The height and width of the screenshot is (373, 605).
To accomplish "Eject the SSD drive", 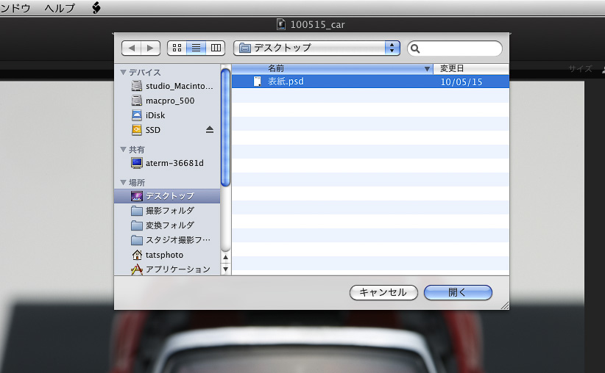I will coord(209,130).
